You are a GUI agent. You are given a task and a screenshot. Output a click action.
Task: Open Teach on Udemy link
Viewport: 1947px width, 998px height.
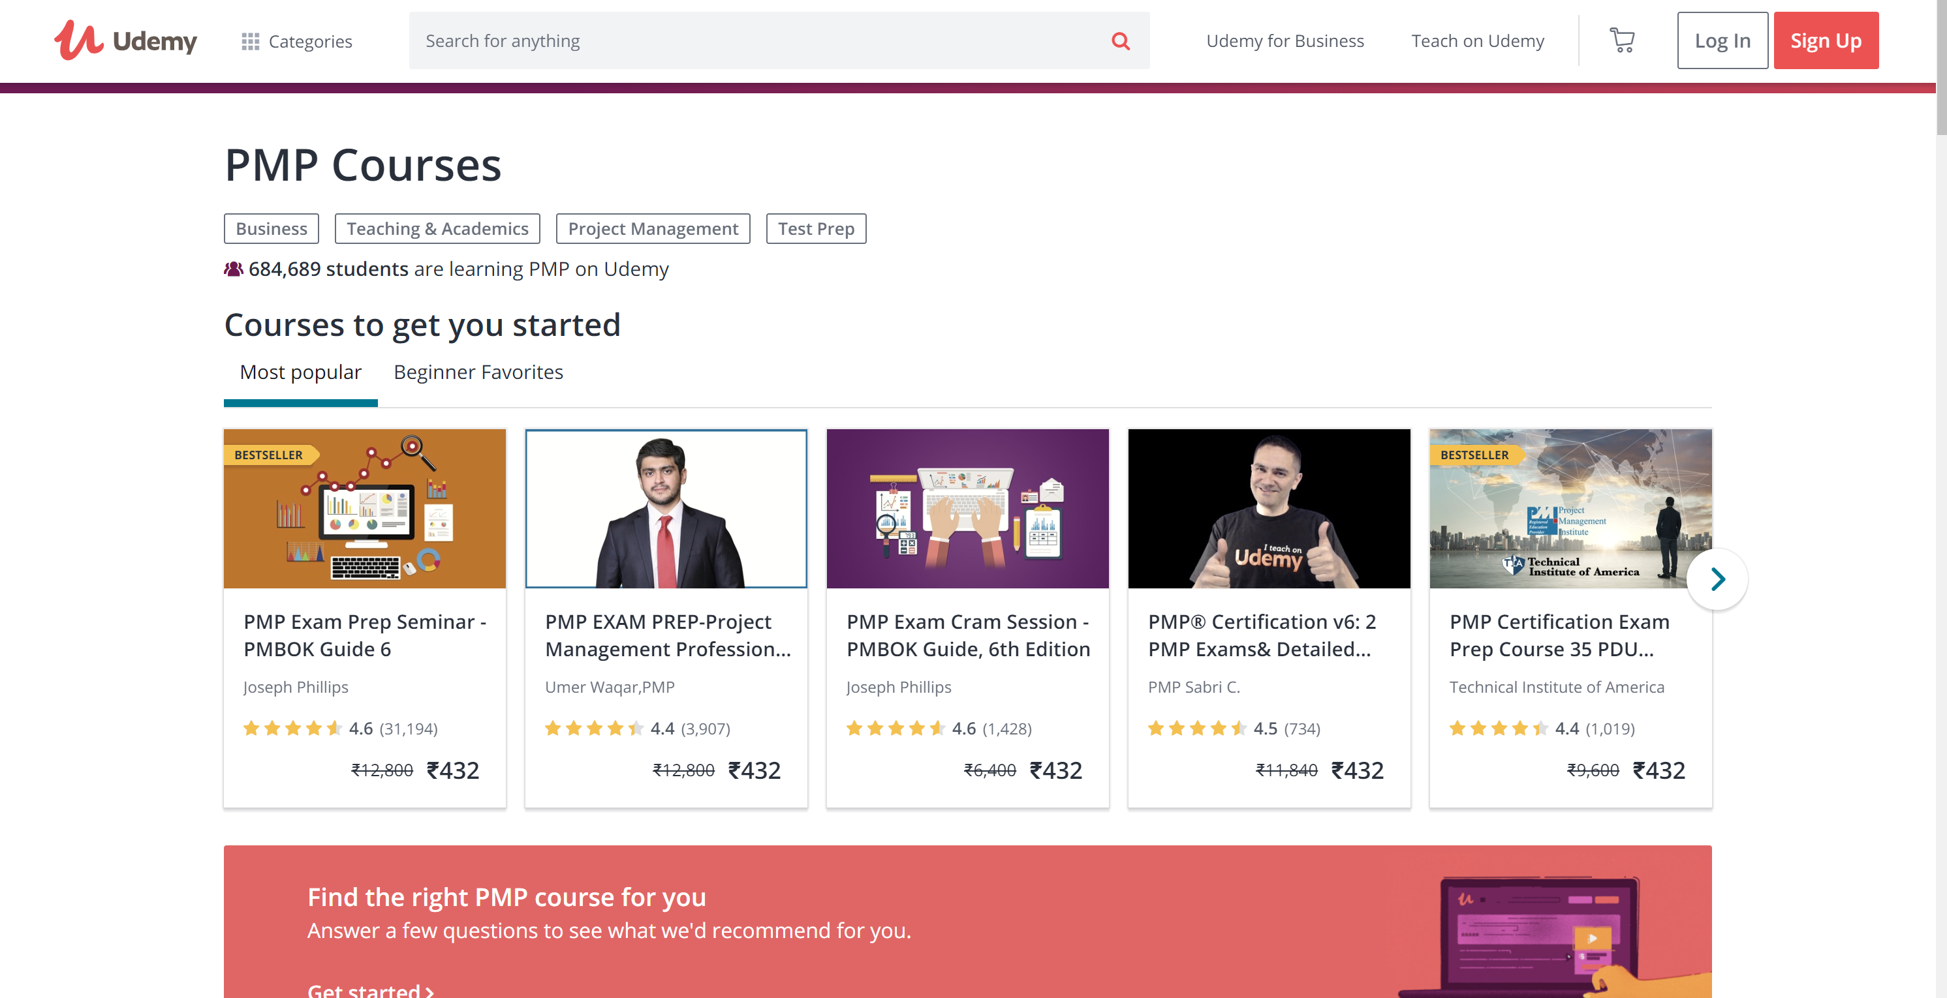pos(1478,41)
